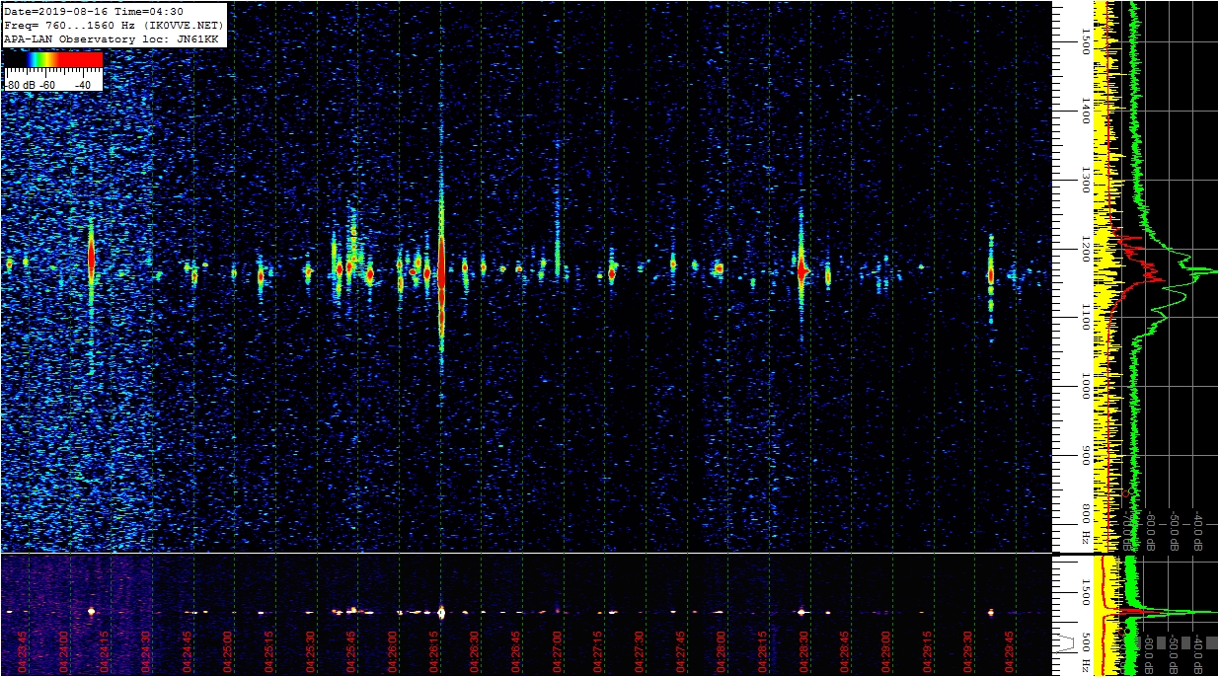
Task: Click the 1100 label on the frequency axis
Action: [1085, 318]
